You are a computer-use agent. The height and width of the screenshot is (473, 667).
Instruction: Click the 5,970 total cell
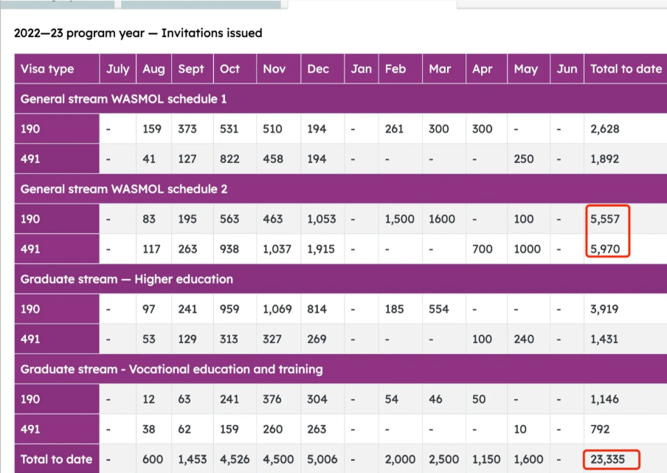point(626,249)
